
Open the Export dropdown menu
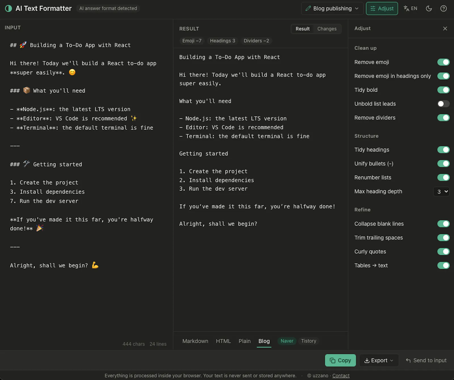pyautogui.click(x=379, y=360)
